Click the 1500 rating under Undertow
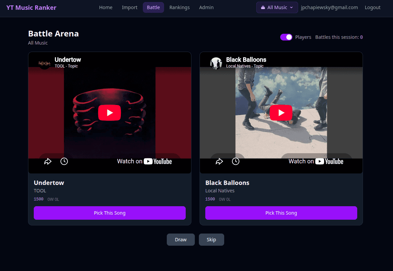 click(x=38, y=199)
